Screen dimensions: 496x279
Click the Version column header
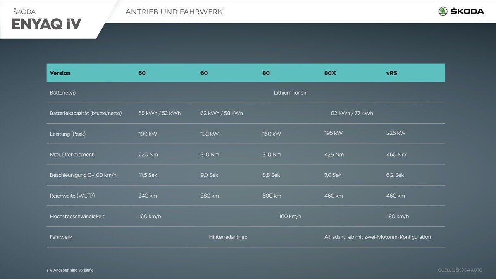(x=60, y=73)
